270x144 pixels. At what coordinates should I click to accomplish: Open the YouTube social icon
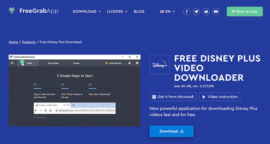(x=216, y=11)
